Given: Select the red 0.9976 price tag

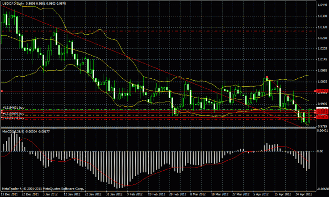Looking at the screenshot, I should point(323,91).
